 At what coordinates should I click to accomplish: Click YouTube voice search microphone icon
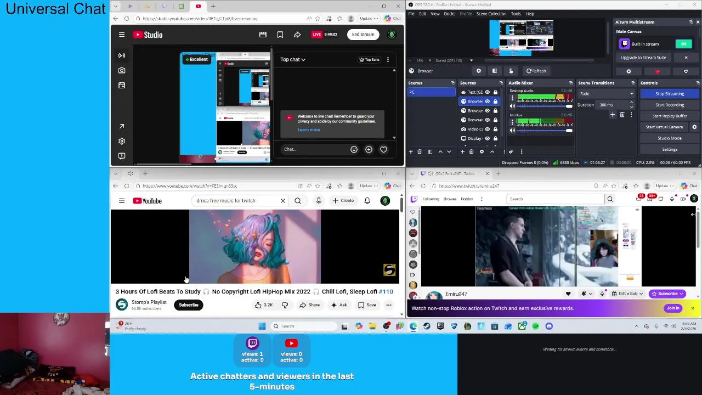coord(319,201)
